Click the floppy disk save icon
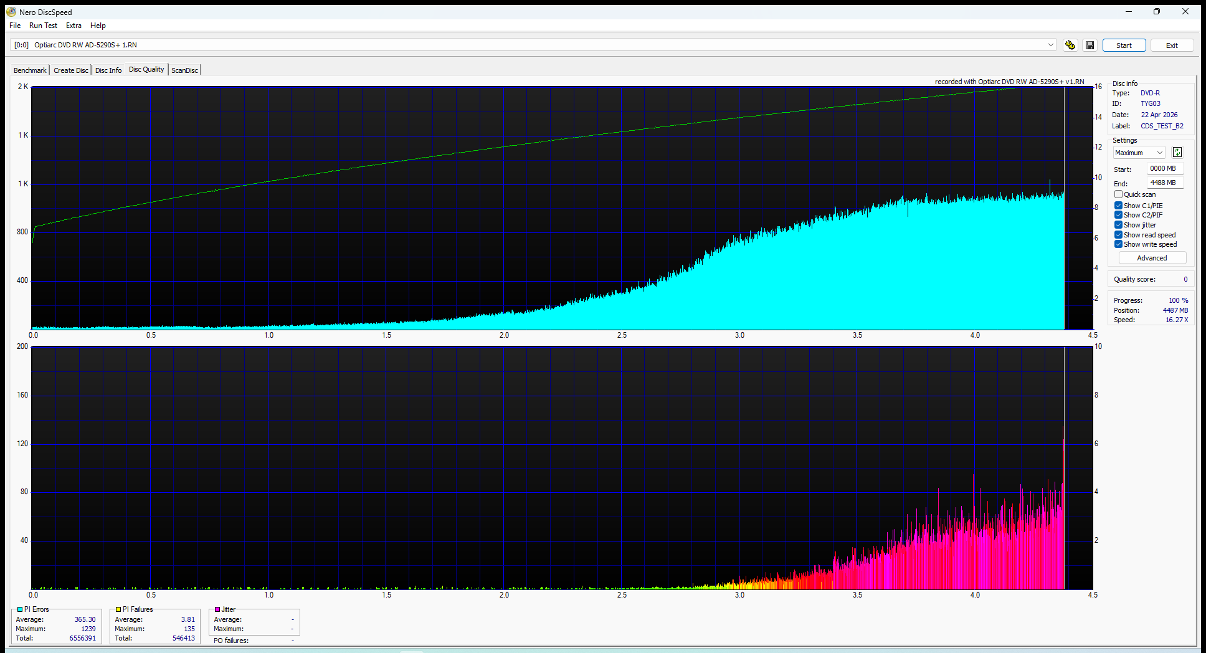Viewport: 1206px width, 653px height. click(x=1090, y=45)
